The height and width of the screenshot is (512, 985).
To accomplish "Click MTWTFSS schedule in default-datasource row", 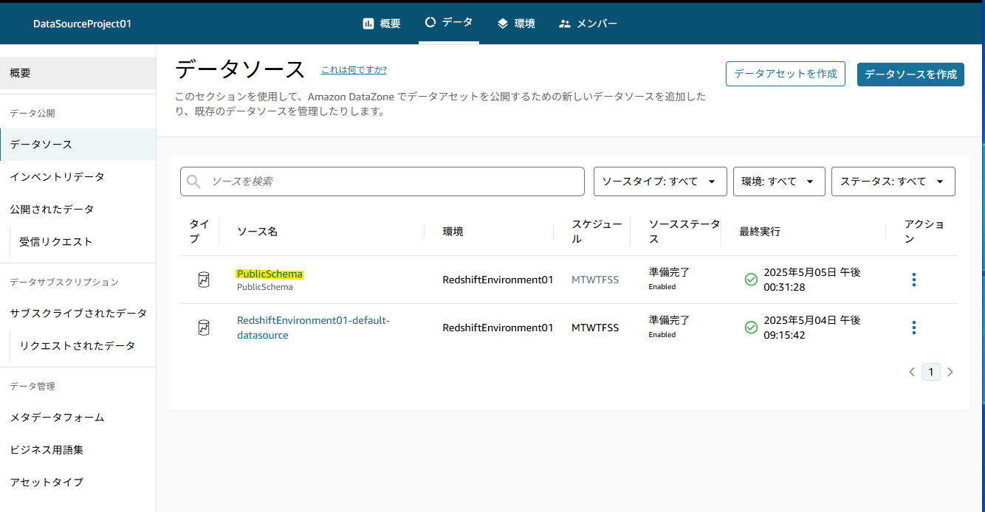I will [595, 328].
